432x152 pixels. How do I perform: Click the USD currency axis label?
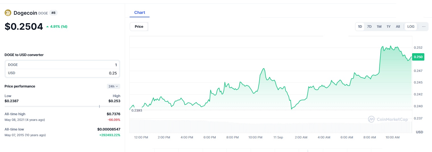point(419,132)
